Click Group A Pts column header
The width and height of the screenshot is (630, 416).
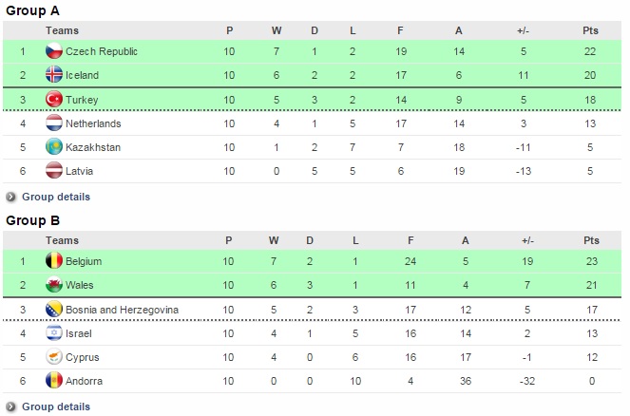tap(590, 30)
